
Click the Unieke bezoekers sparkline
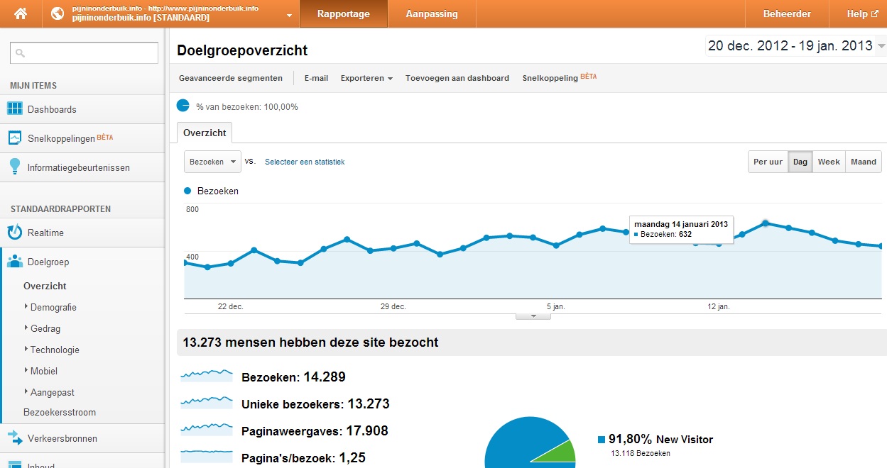click(x=207, y=402)
